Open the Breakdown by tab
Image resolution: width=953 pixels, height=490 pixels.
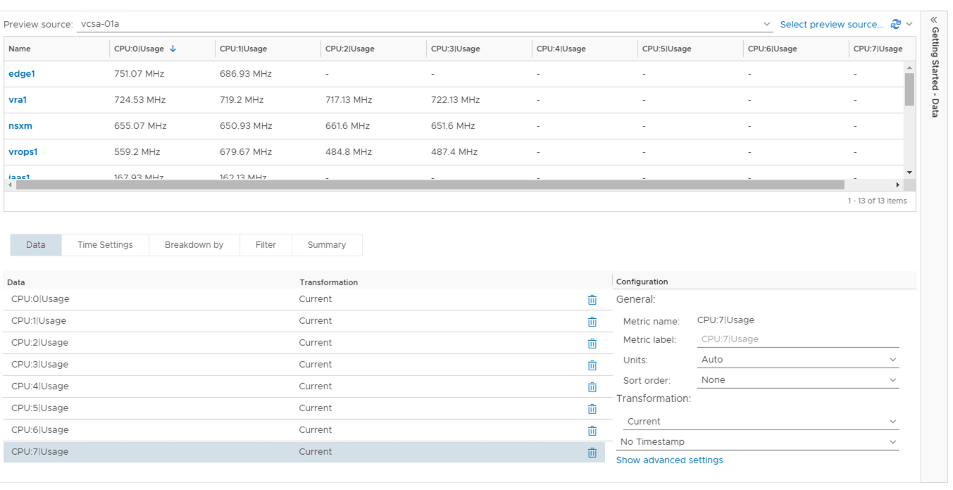tap(194, 245)
